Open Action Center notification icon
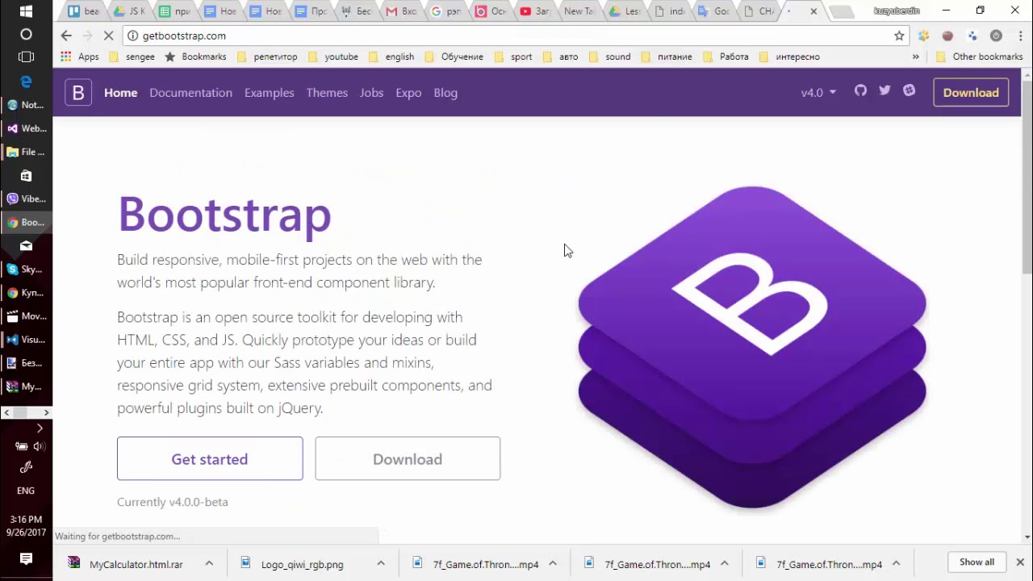Screen dimensions: 1033x581 pyautogui.click(x=26, y=558)
